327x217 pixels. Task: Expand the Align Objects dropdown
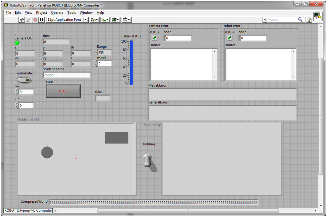click(94, 20)
